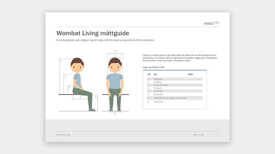The width and height of the screenshot is (275, 154).
Task: Click the subtitle beginning 'En enkel guide som hjälper'
Action: pos(106,40)
